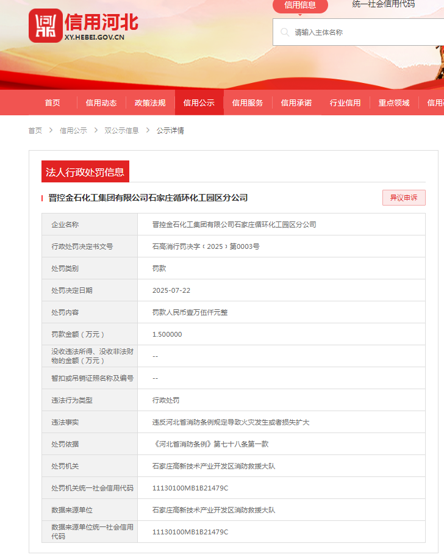Click the 处罚依据 label

point(65,444)
